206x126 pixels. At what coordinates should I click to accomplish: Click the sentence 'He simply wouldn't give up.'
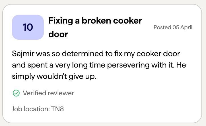tap(54, 77)
